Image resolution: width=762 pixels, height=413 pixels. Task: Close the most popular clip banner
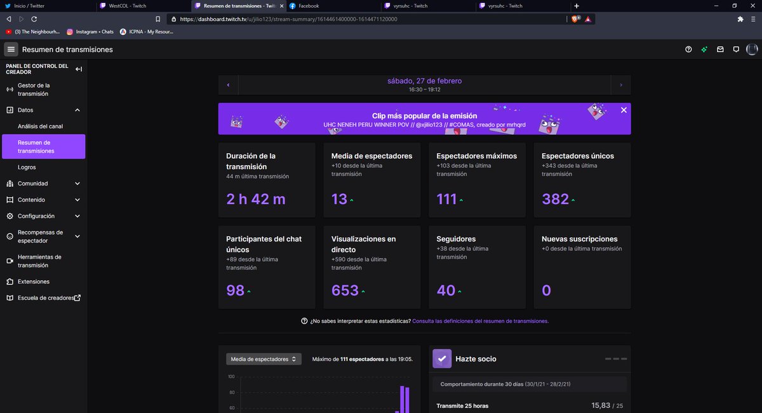pyautogui.click(x=624, y=110)
